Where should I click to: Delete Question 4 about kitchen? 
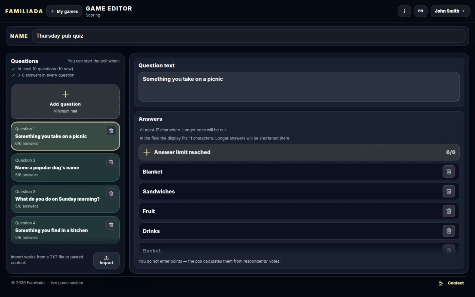click(111, 225)
